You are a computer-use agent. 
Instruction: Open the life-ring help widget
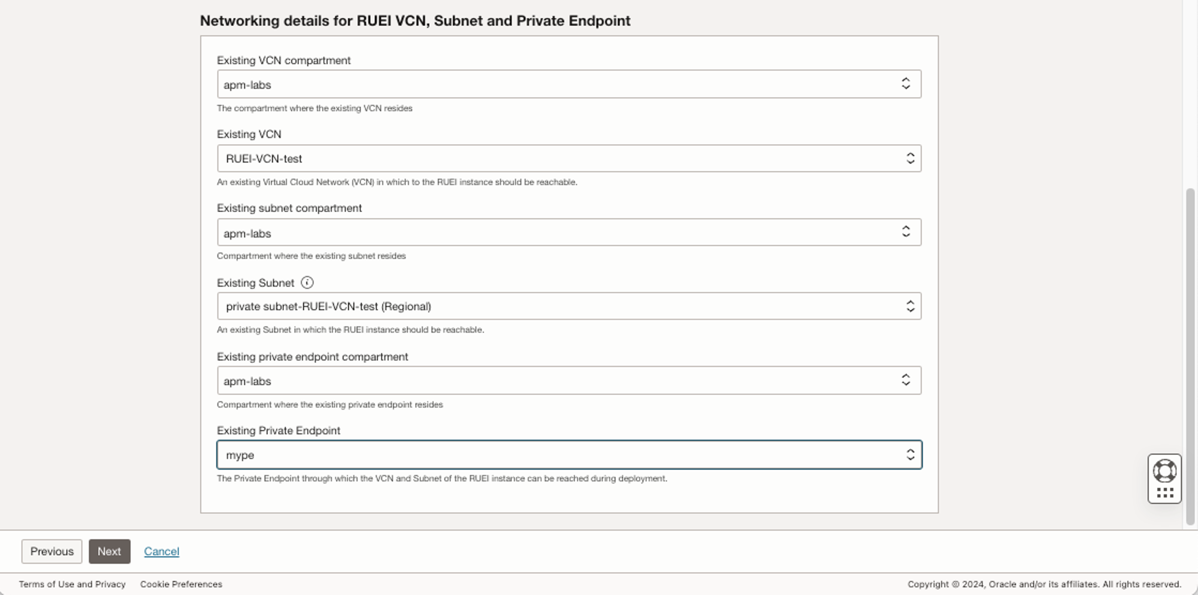(x=1164, y=471)
